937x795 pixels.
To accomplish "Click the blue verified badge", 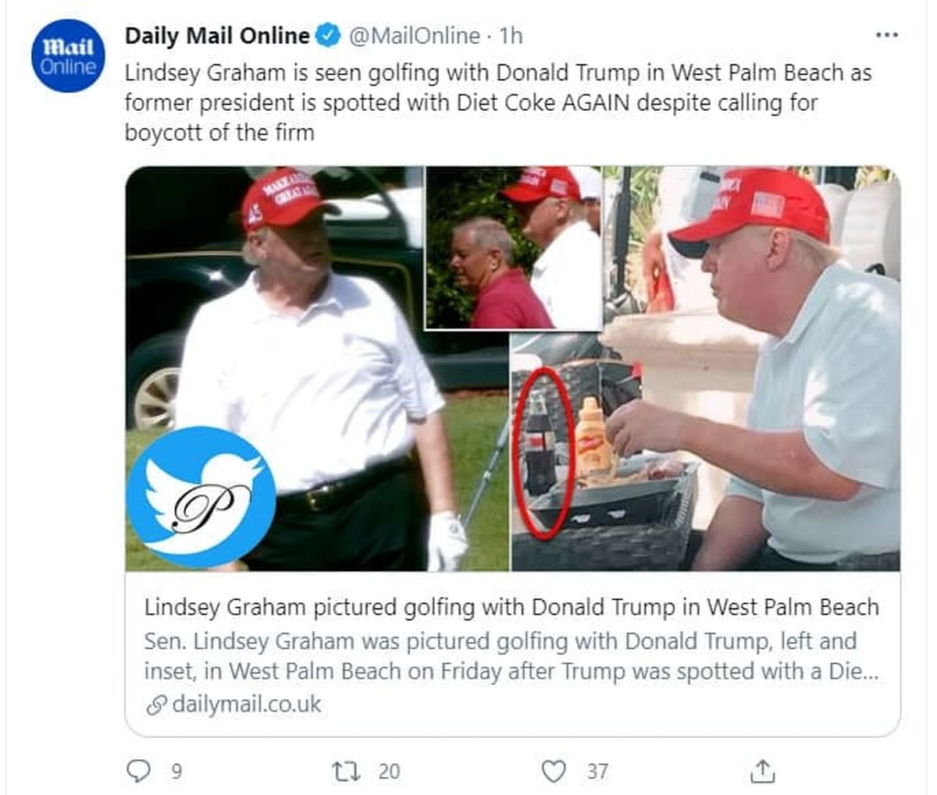I will point(328,35).
